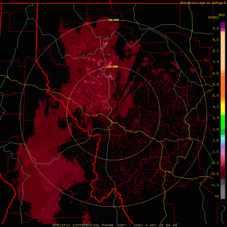Click the 1.8 value on the color scale

(216, 140)
